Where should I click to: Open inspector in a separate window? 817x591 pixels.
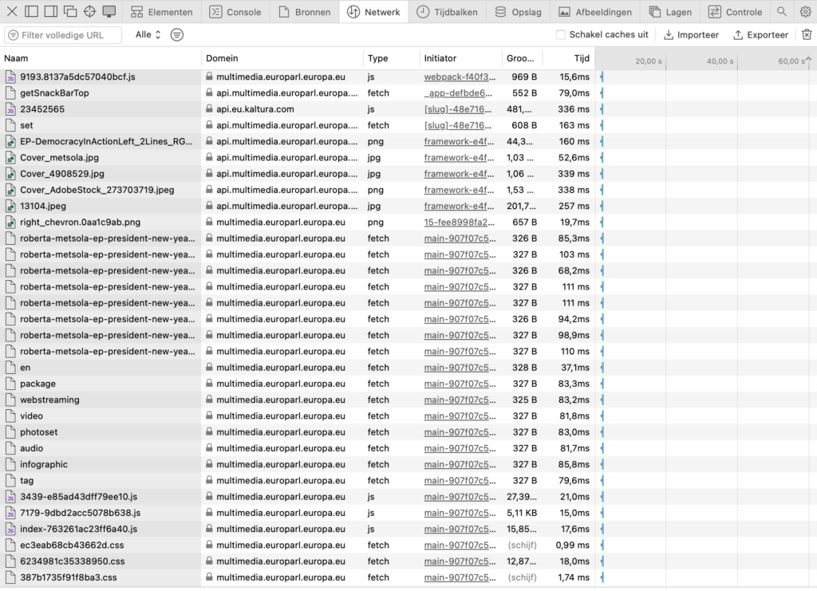(70, 11)
